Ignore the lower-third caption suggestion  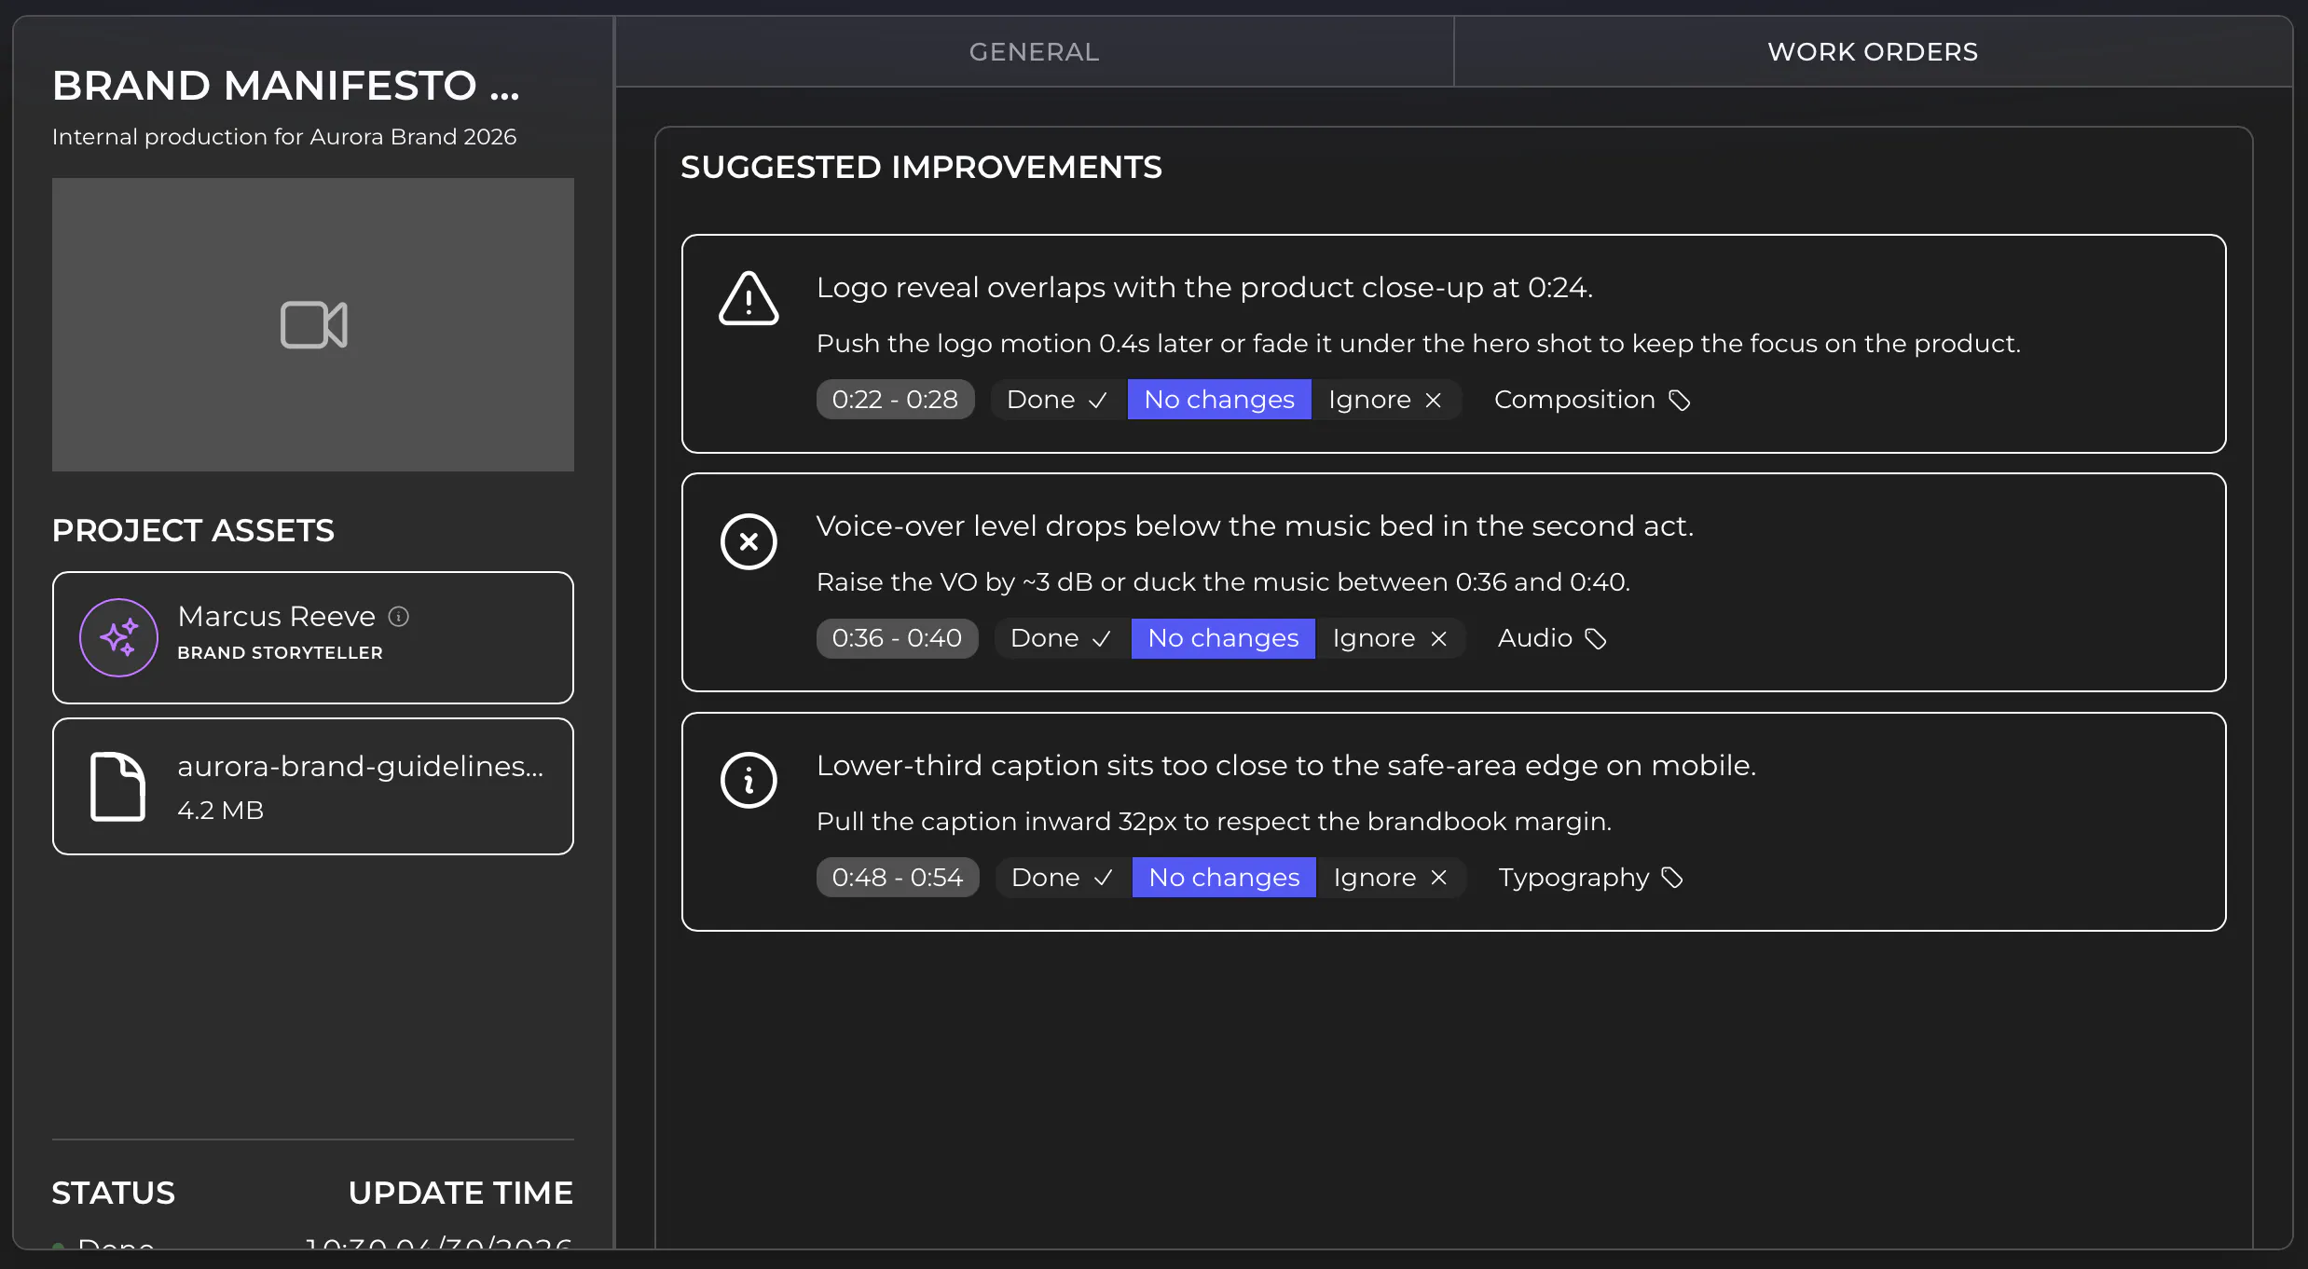(x=1391, y=878)
